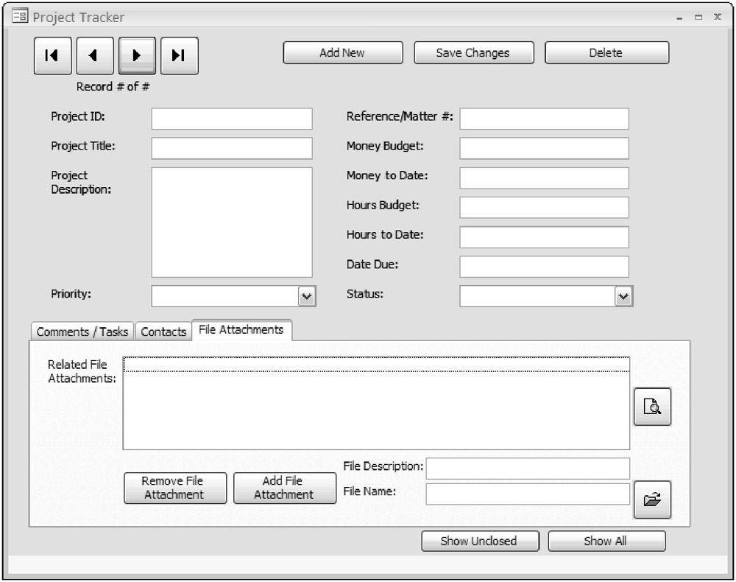Jump to the last record

tap(179, 56)
